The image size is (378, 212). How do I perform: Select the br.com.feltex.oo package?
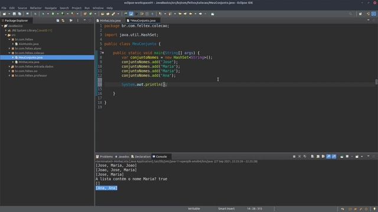[26, 71]
